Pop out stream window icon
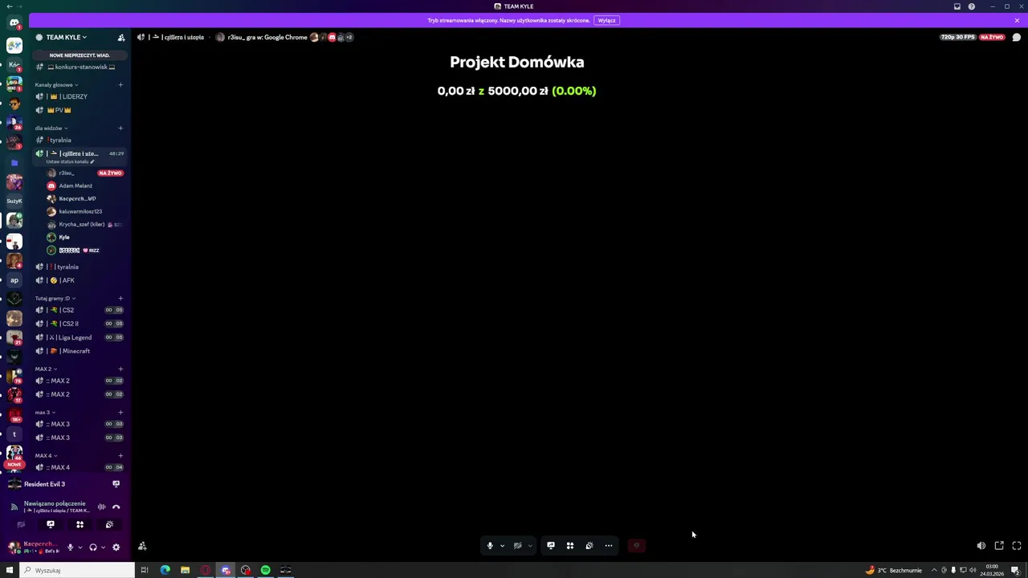1028x578 pixels. pos(999,546)
